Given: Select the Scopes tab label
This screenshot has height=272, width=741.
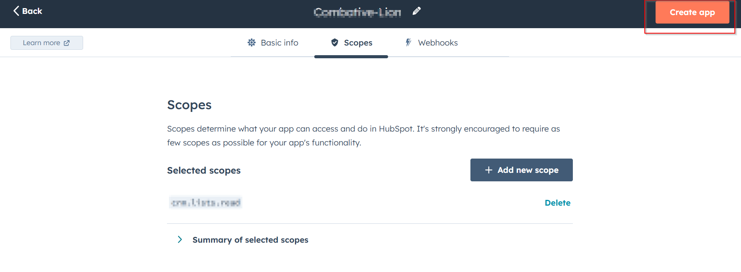Looking at the screenshot, I should 358,43.
